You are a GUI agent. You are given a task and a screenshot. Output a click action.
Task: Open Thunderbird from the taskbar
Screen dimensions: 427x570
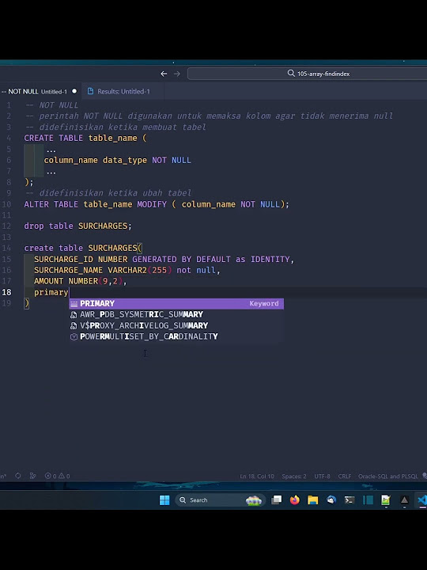click(331, 500)
